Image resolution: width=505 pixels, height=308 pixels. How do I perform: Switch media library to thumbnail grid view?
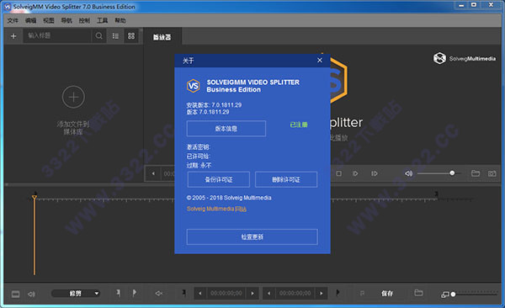pyautogui.click(x=131, y=35)
